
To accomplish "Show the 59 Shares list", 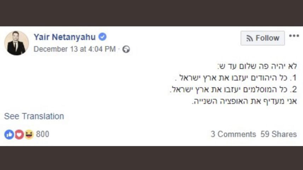I will [279, 134].
